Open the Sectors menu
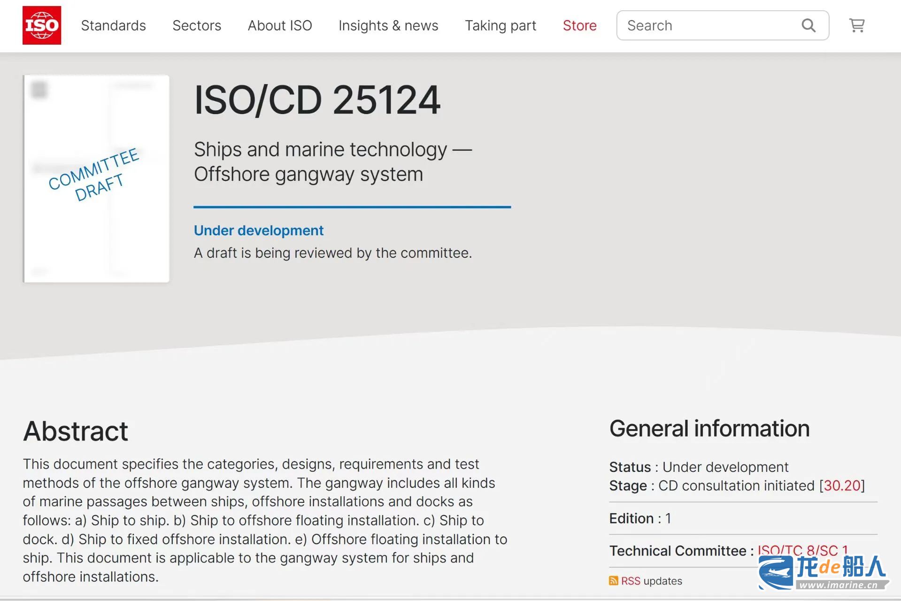The image size is (901, 601). 197,25
